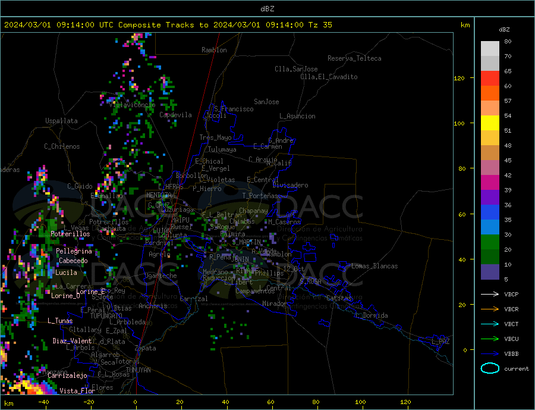Image resolution: width=535 pixels, height=410 pixels.
Task: Click the 'Capdevila' map label
Action: [x=175, y=115]
